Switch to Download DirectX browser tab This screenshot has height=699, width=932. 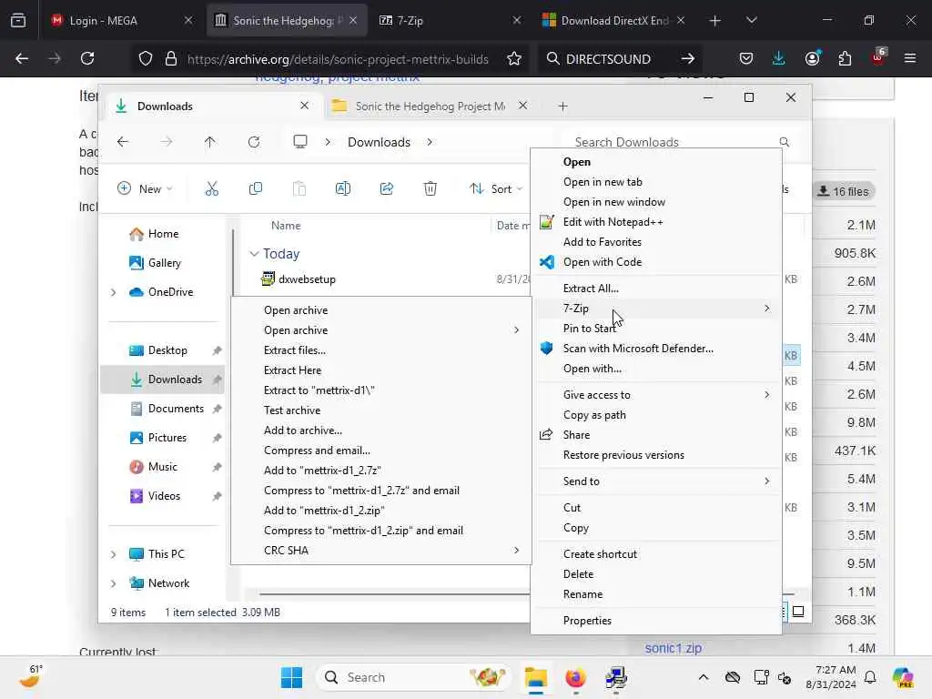614,21
